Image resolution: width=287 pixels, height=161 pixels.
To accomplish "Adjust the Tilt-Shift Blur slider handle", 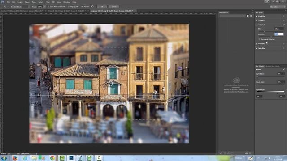I will coord(265,31).
